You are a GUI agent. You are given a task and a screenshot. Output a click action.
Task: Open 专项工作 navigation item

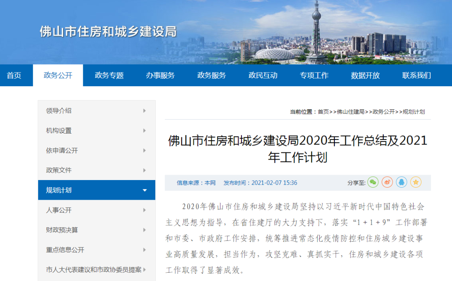tap(314, 75)
